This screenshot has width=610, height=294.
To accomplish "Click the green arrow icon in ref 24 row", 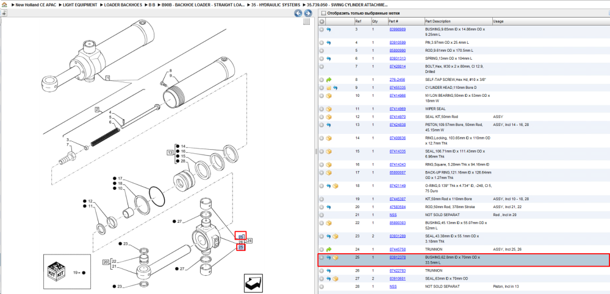I will coord(328,250).
